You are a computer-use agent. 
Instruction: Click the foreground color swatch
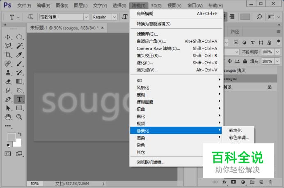(11, 137)
